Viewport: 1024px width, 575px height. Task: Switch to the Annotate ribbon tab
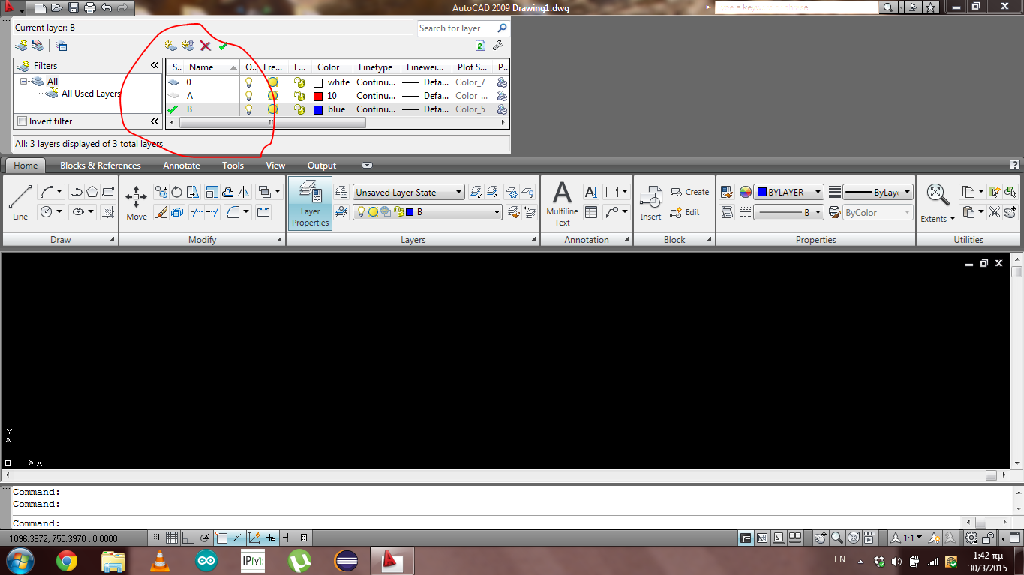coord(182,166)
